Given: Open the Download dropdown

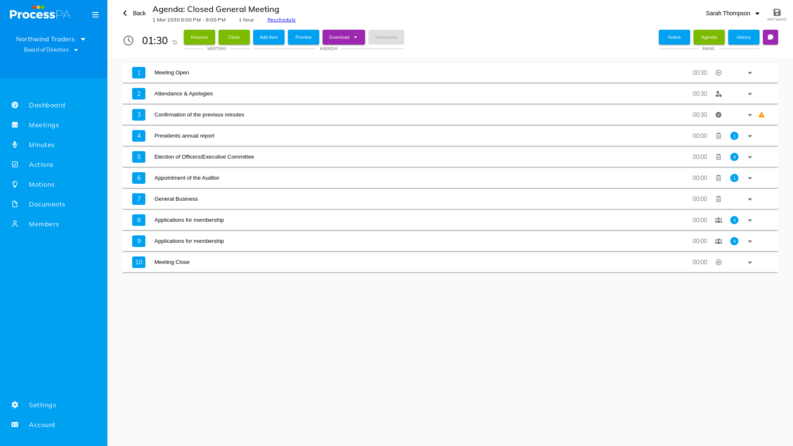Looking at the screenshot, I should 344,37.
